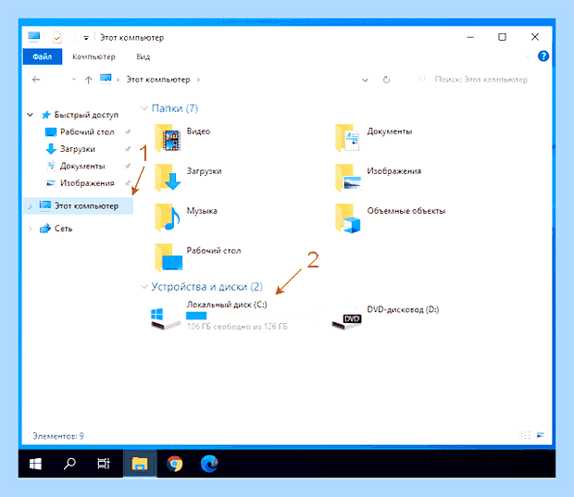Click the computer icon in address bar
Screen dimensions: 574x497
tap(106, 79)
